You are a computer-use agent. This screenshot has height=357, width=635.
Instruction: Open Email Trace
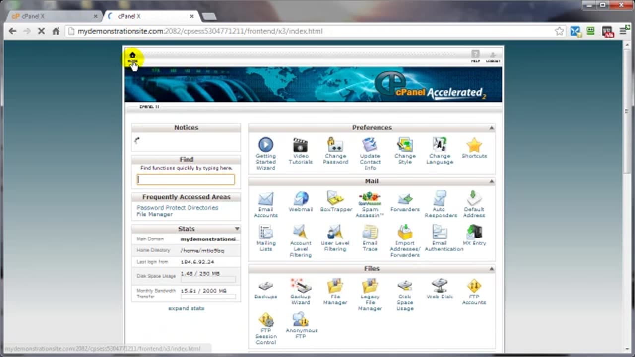click(370, 238)
